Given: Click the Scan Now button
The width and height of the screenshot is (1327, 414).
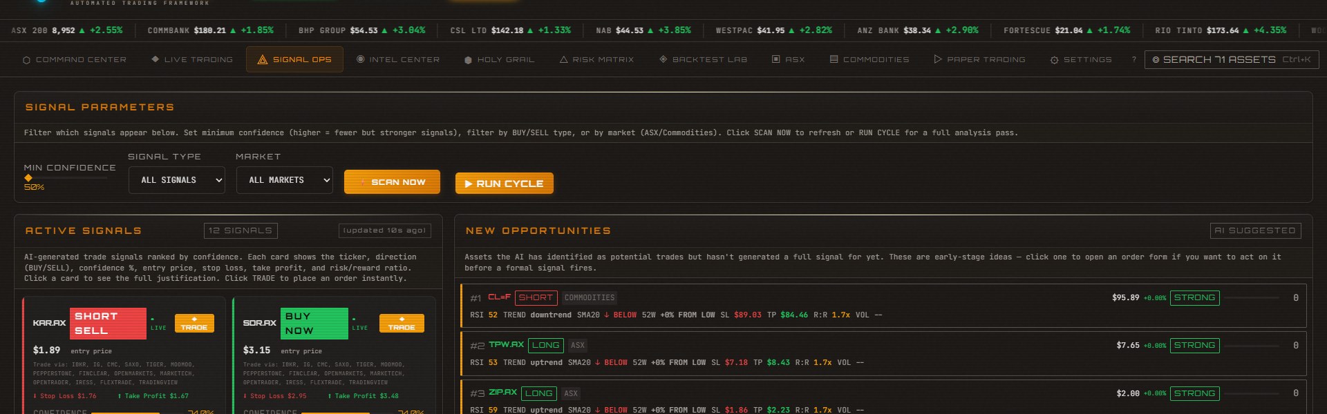Looking at the screenshot, I should coord(392,182).
